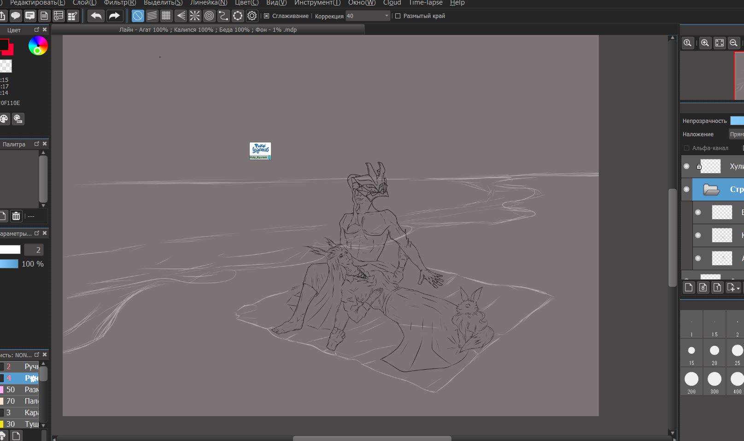The width and height of the screenshot is (744, 441).
Task: Create a new layer with blank page icon
Action: click(x=689, y=288)
